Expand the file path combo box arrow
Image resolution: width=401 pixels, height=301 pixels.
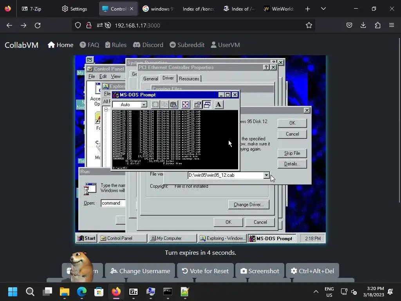266,175
